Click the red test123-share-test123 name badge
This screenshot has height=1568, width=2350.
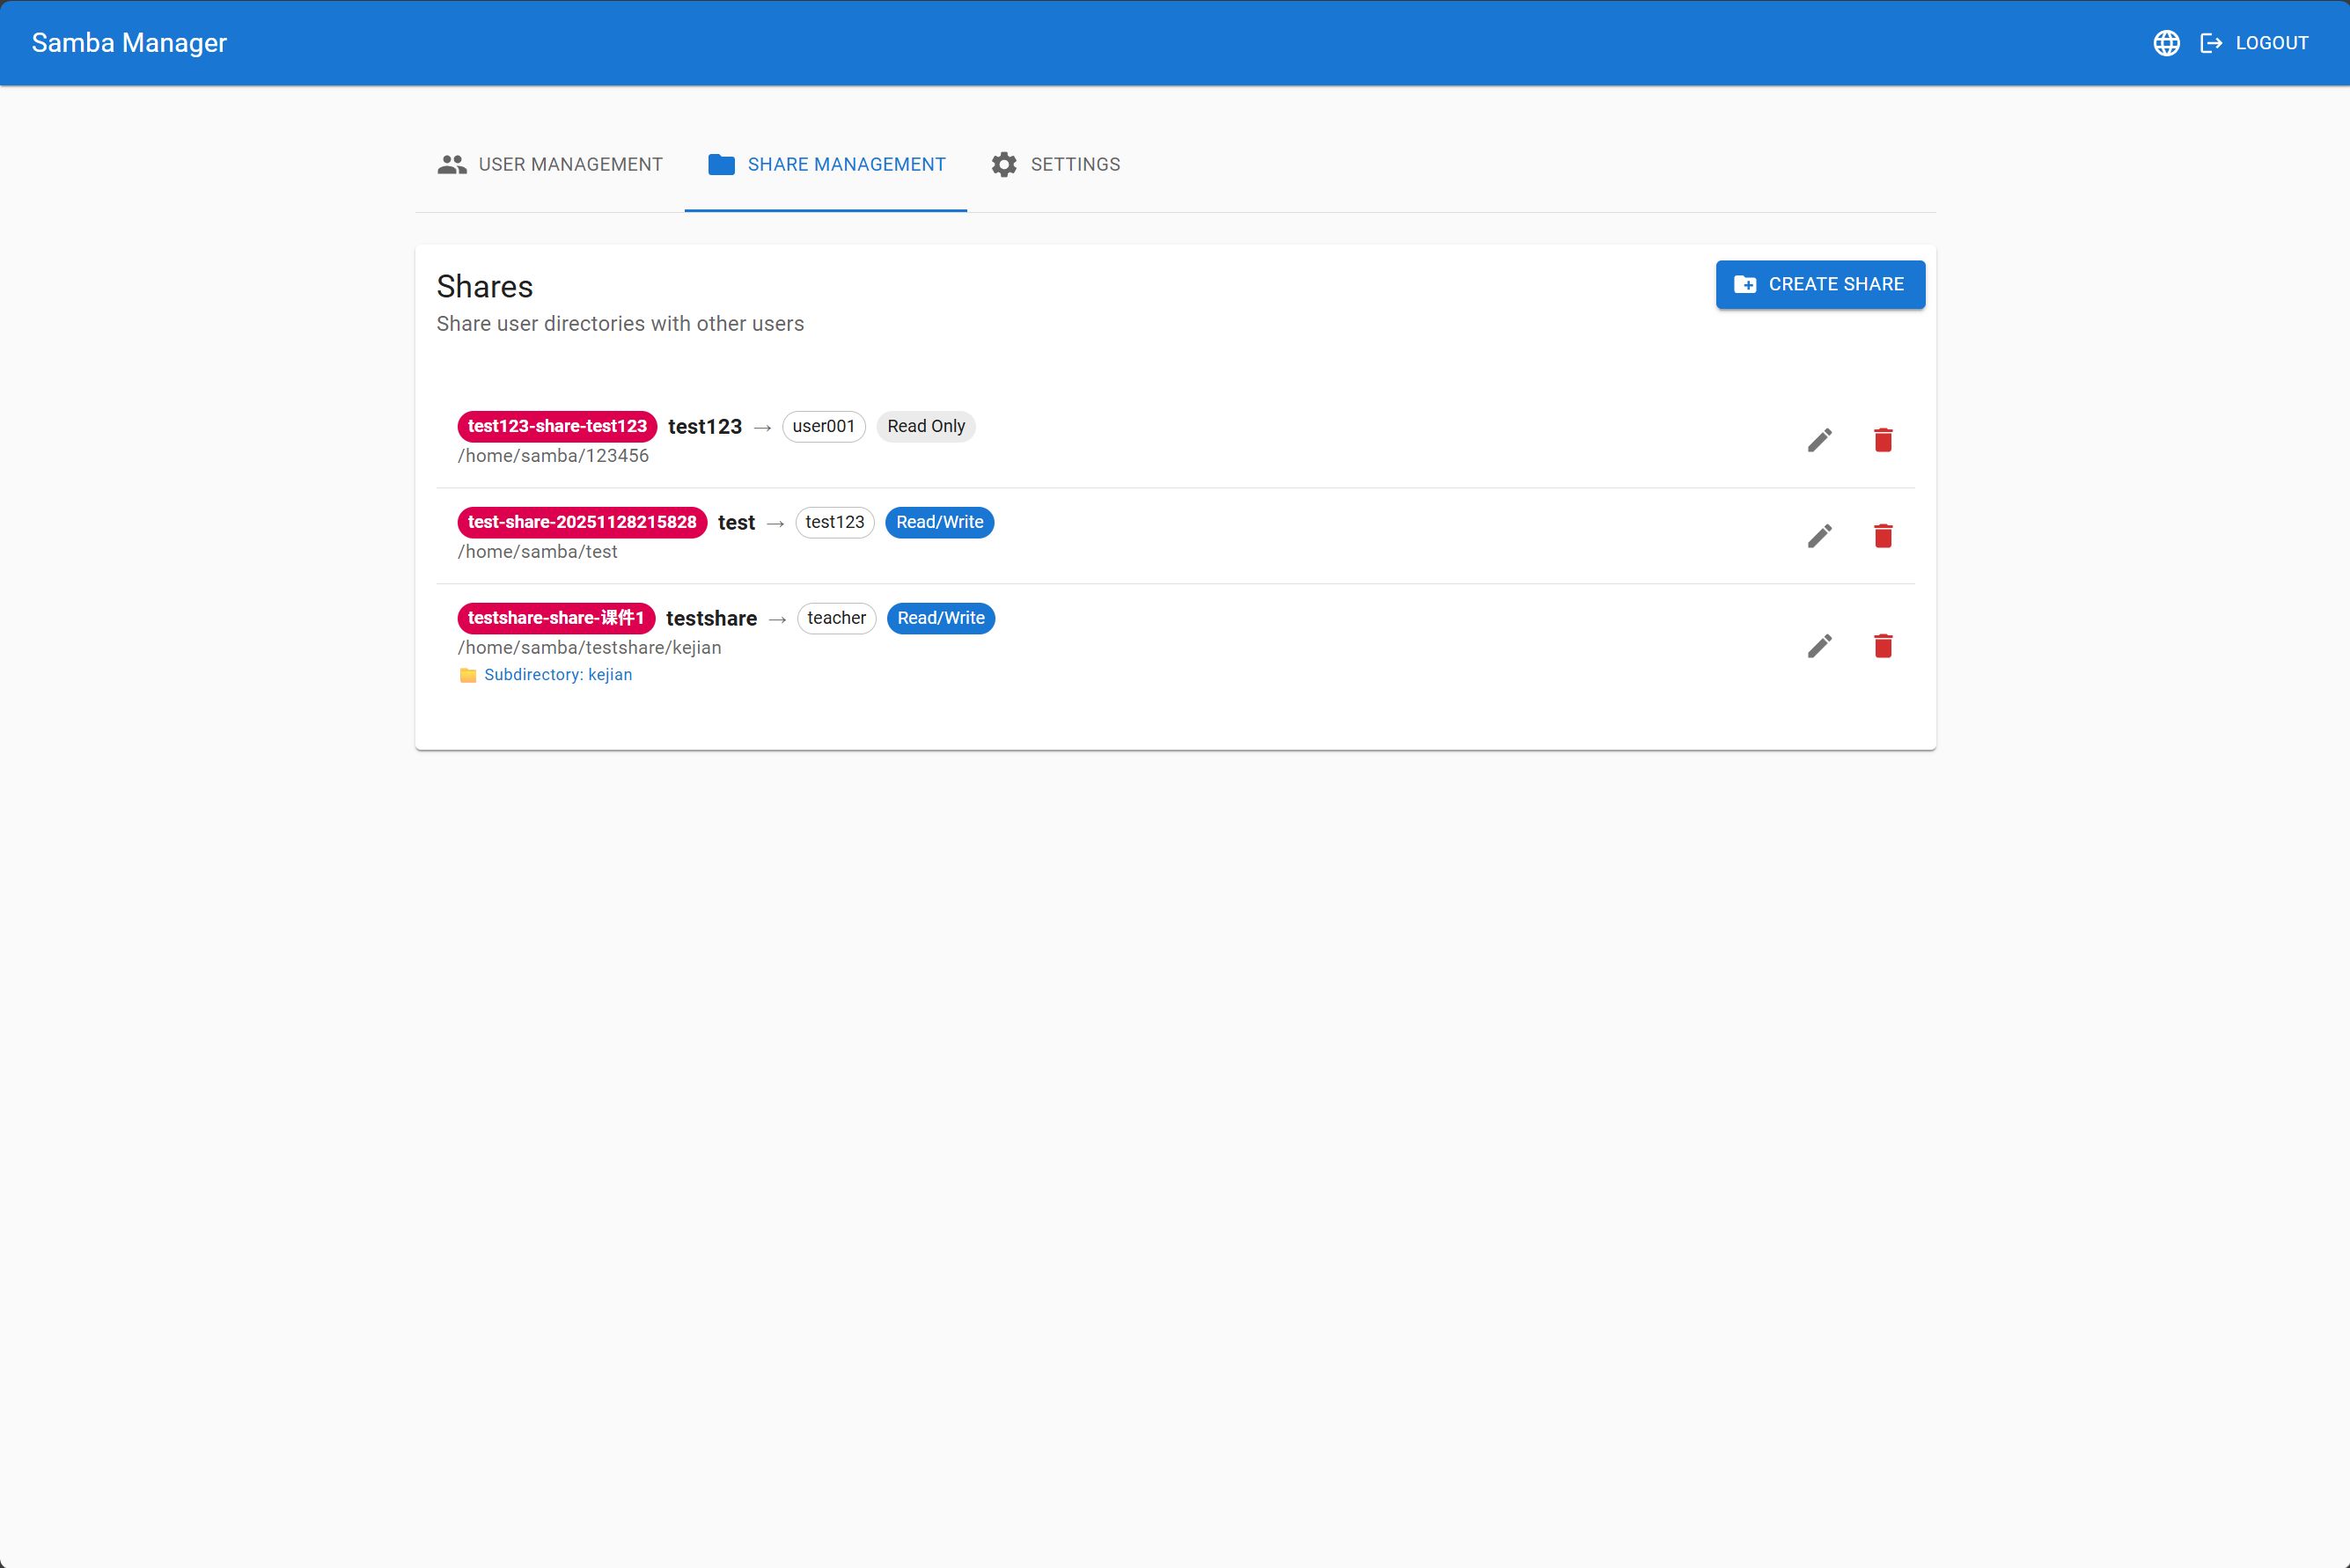click(557, 426)
